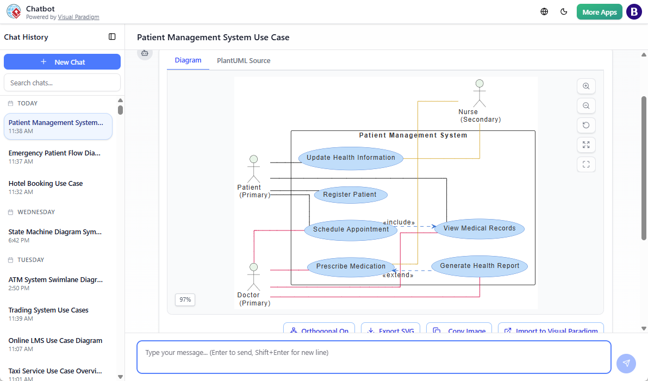Click the bot avatar beside the diagram

coord(145,53)
